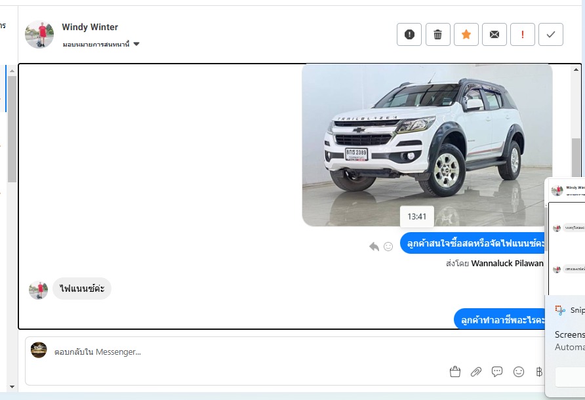This screenshot has height=400, width=585.
Task: Click the conversation list scroll up arrow
Action: click(x=12, y=71)
